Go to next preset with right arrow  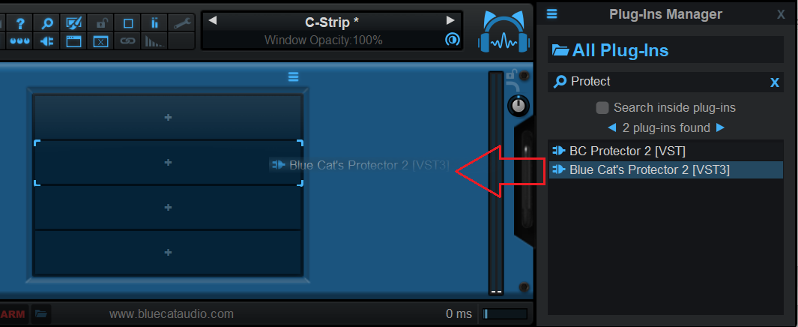click(x=450, y=20)
